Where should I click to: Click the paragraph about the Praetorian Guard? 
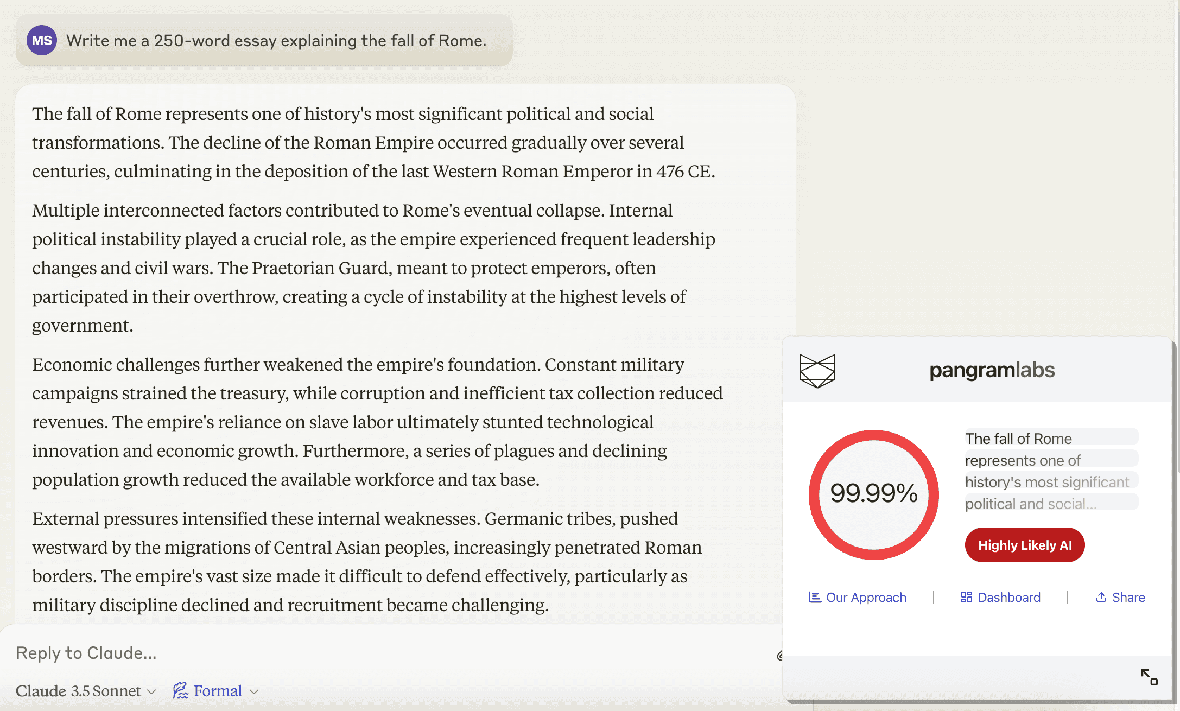coord(373,268)
